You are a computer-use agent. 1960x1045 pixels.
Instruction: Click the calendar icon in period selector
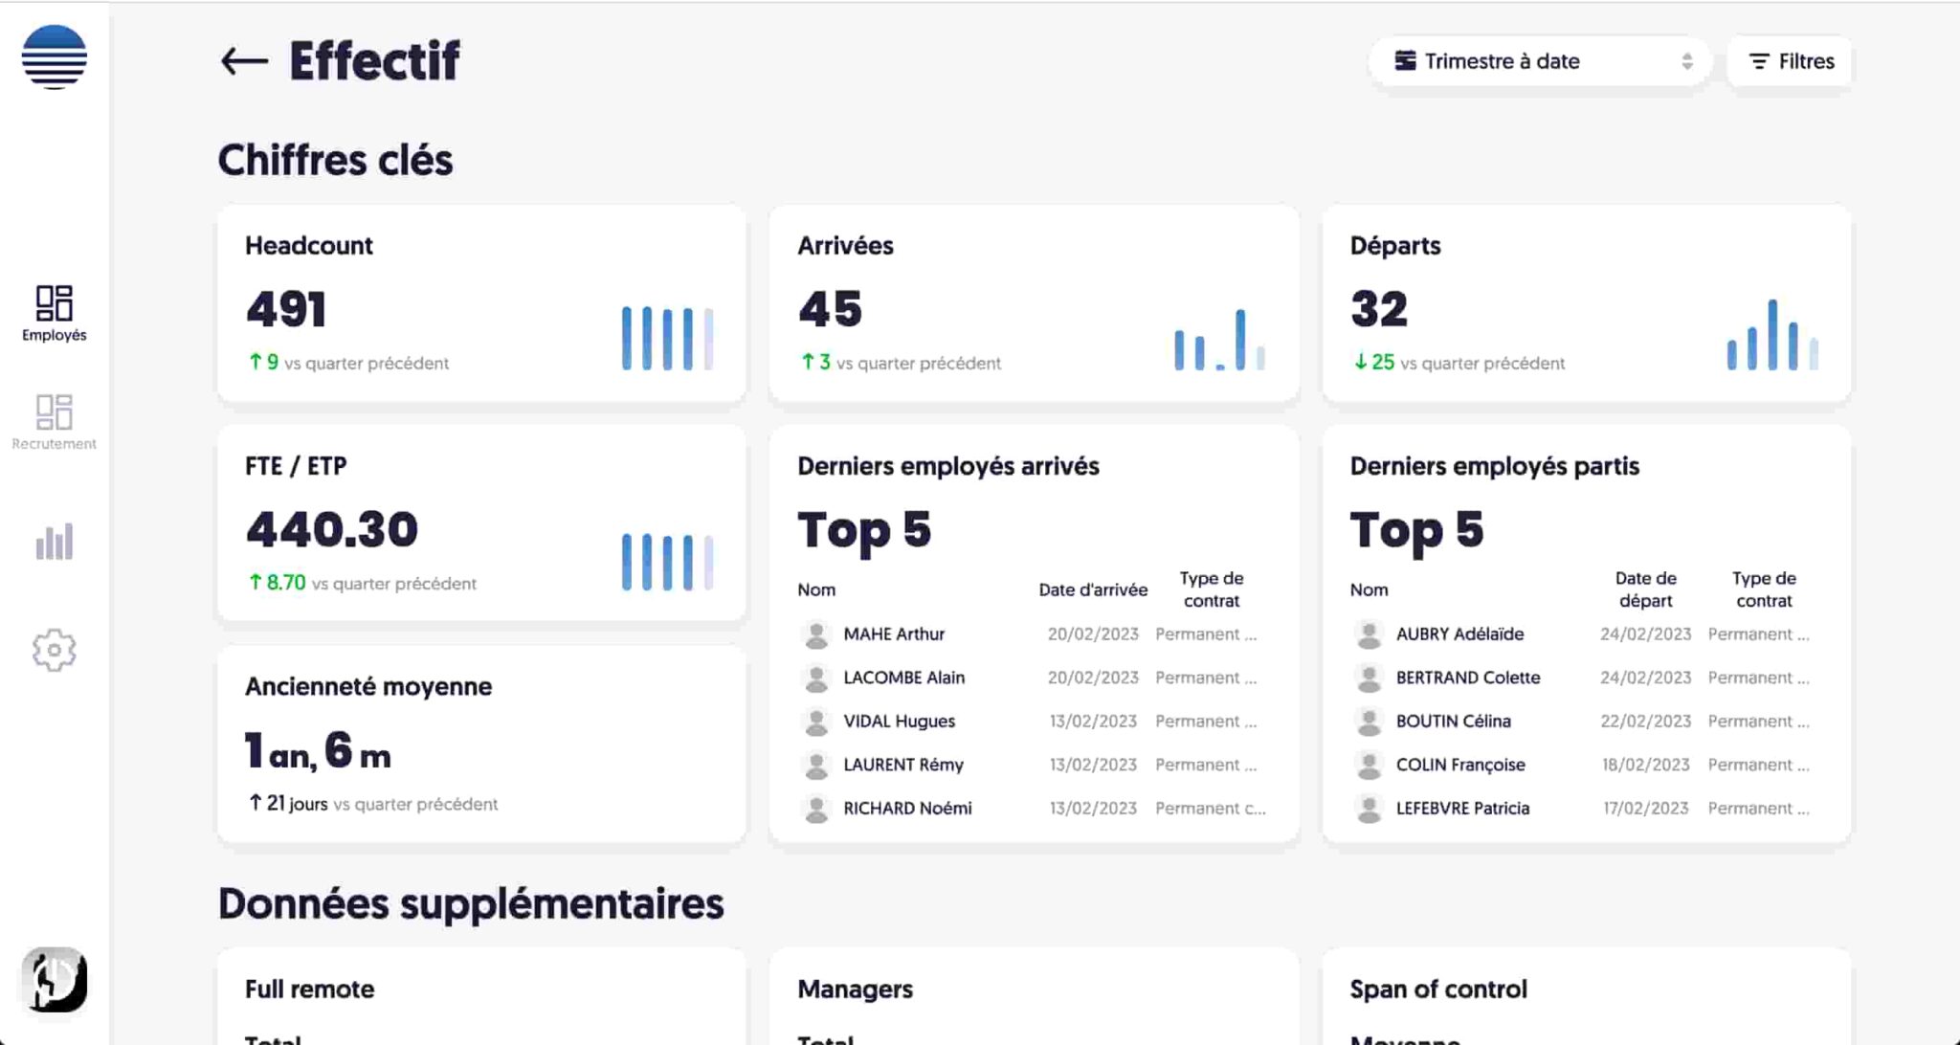click(1405, 61)
